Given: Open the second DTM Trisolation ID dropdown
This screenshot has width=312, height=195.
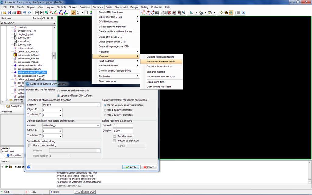Looking at the screenshot, I should [61, 136].
